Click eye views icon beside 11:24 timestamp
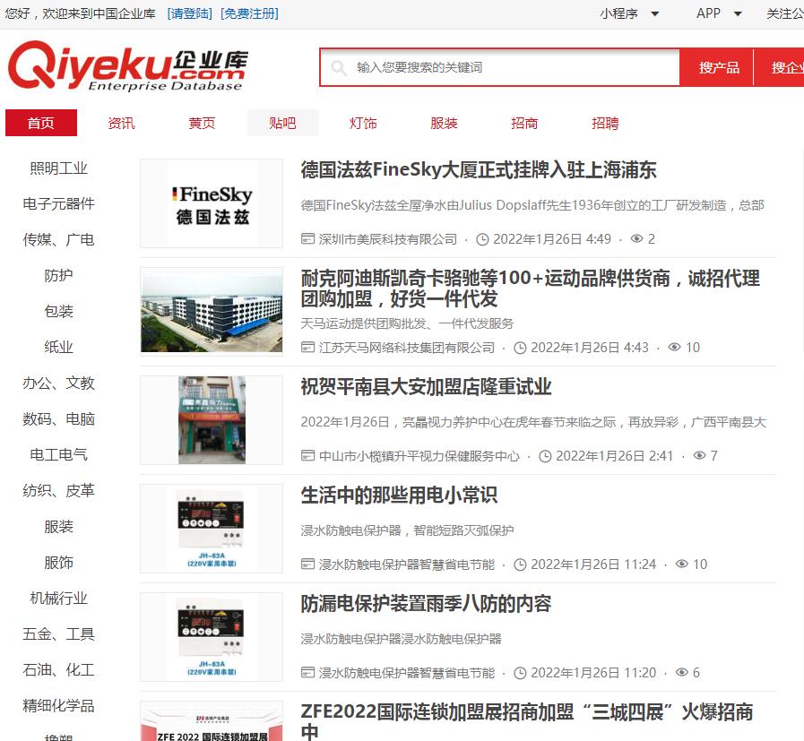The image size is (804, 741). coord(682,564)
